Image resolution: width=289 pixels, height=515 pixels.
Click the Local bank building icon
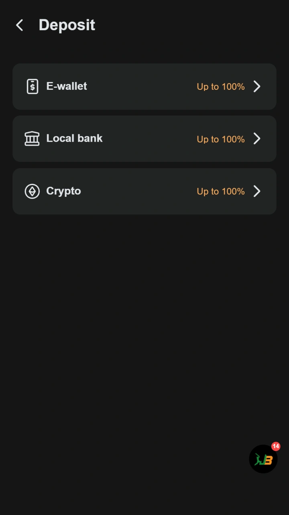[x=32, y=139]
